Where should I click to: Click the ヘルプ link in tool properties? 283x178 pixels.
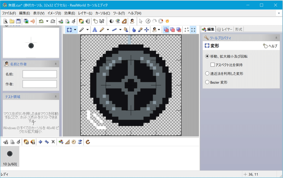click(270, 46)
